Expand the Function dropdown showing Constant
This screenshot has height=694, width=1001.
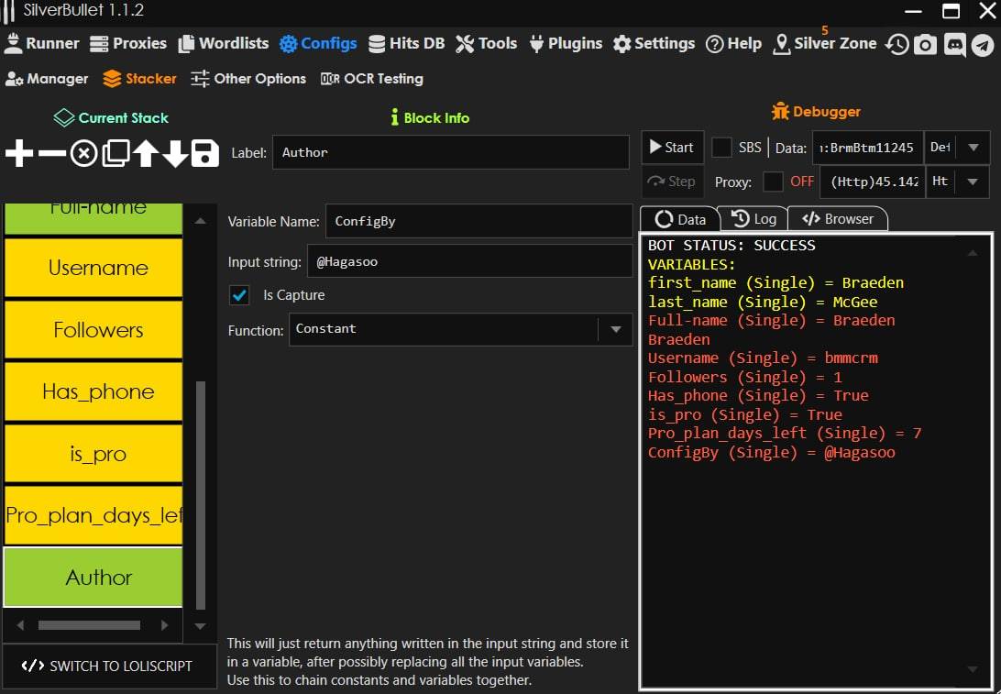point(615,329)
